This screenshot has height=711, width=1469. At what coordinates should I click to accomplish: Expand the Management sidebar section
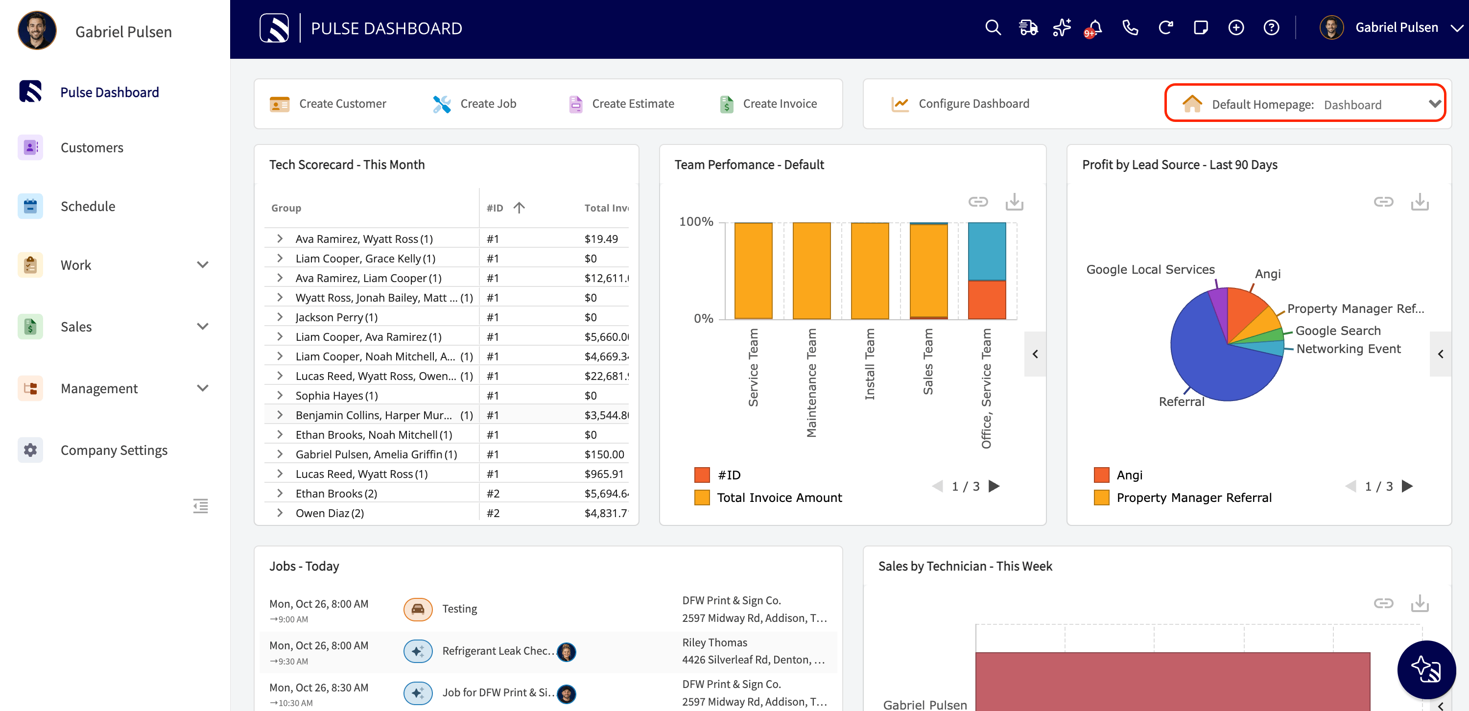(202, 388)
